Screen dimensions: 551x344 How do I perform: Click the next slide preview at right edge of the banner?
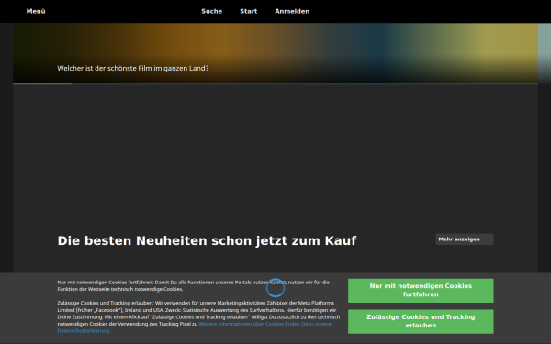[x=545, y=54]
